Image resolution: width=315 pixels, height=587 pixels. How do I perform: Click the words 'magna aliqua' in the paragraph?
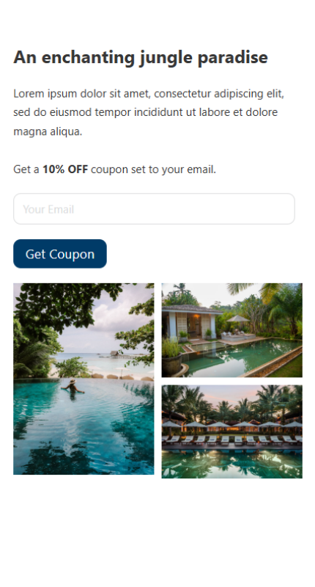pos(48,131)
